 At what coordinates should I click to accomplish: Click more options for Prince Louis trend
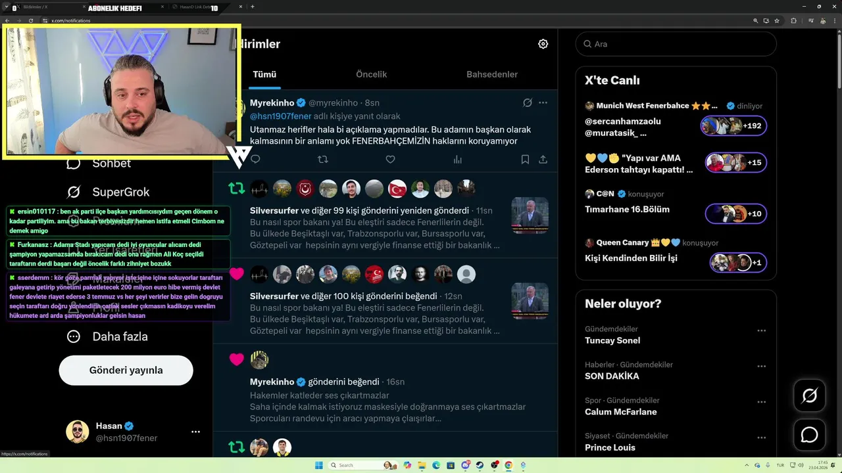pos(761,438)
